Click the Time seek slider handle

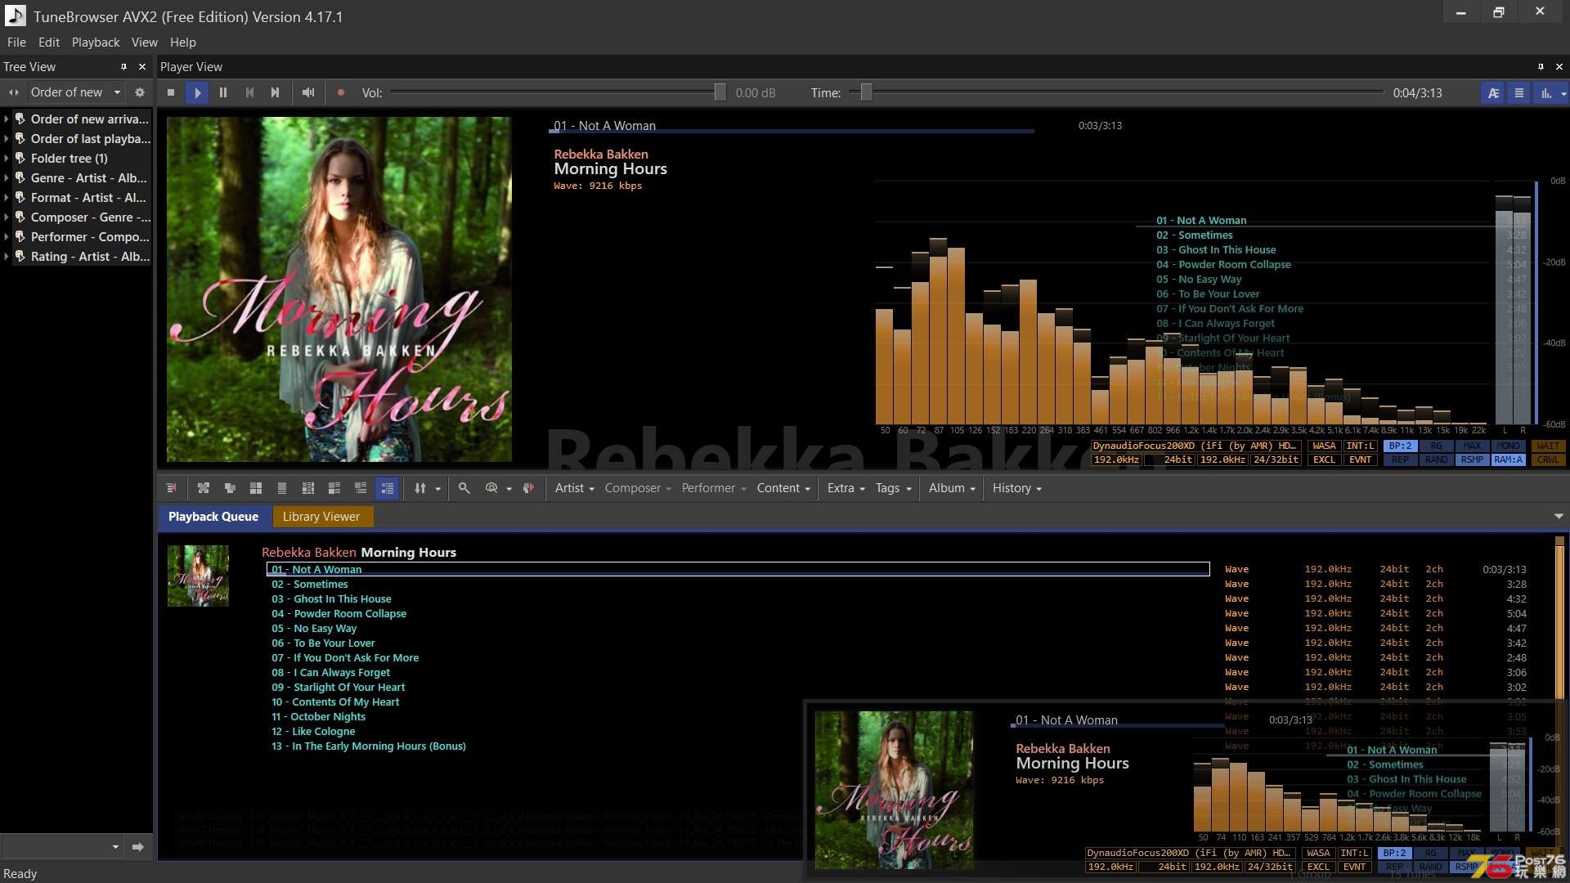pos(866,93)
